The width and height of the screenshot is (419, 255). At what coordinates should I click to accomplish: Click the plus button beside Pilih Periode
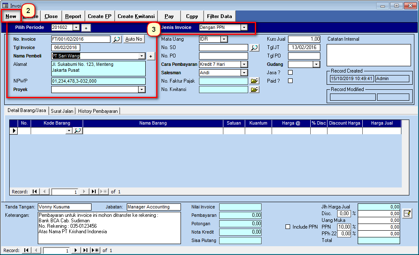86,28
